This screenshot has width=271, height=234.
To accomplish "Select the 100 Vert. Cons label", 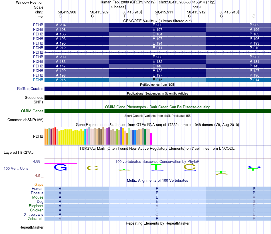I will coord(16,168).
